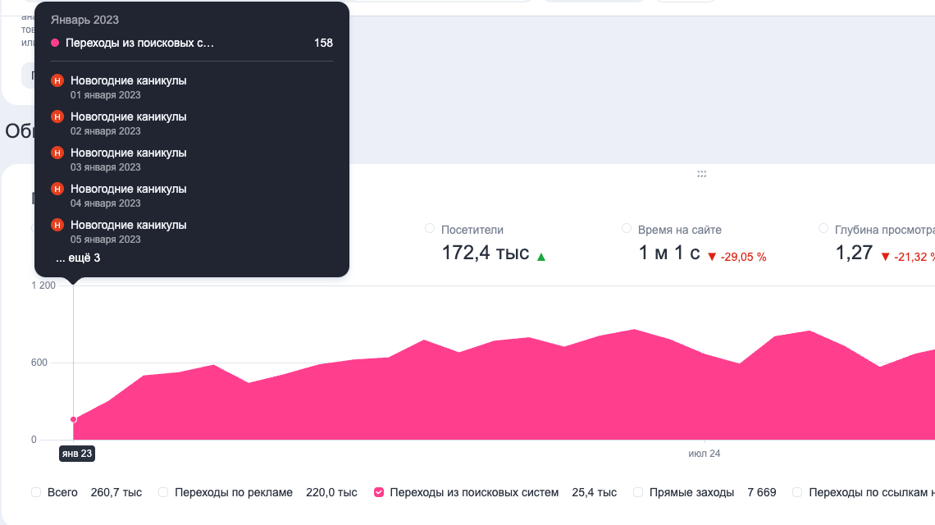Screen dimensions: 935x525
Task: Click the Н icon beside 05 января 2023
Action: pos(57,225)
